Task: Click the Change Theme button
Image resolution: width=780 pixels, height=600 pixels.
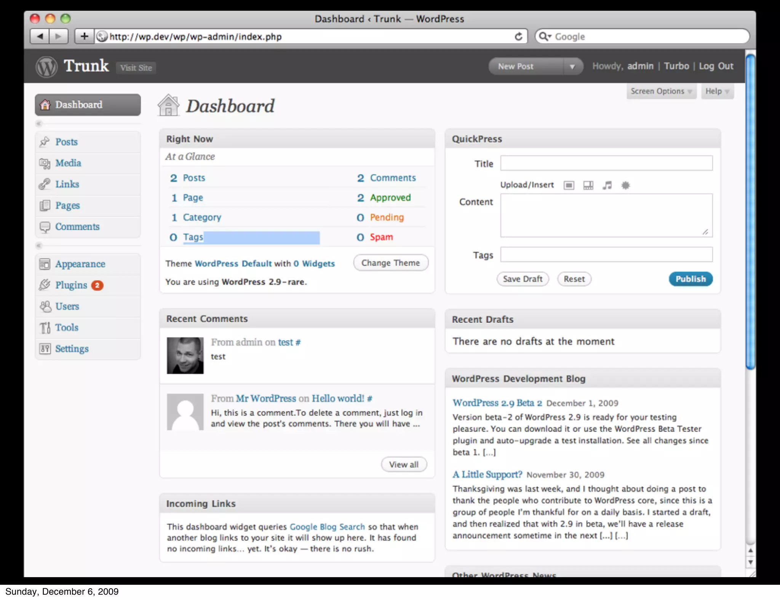Action: 390,263
